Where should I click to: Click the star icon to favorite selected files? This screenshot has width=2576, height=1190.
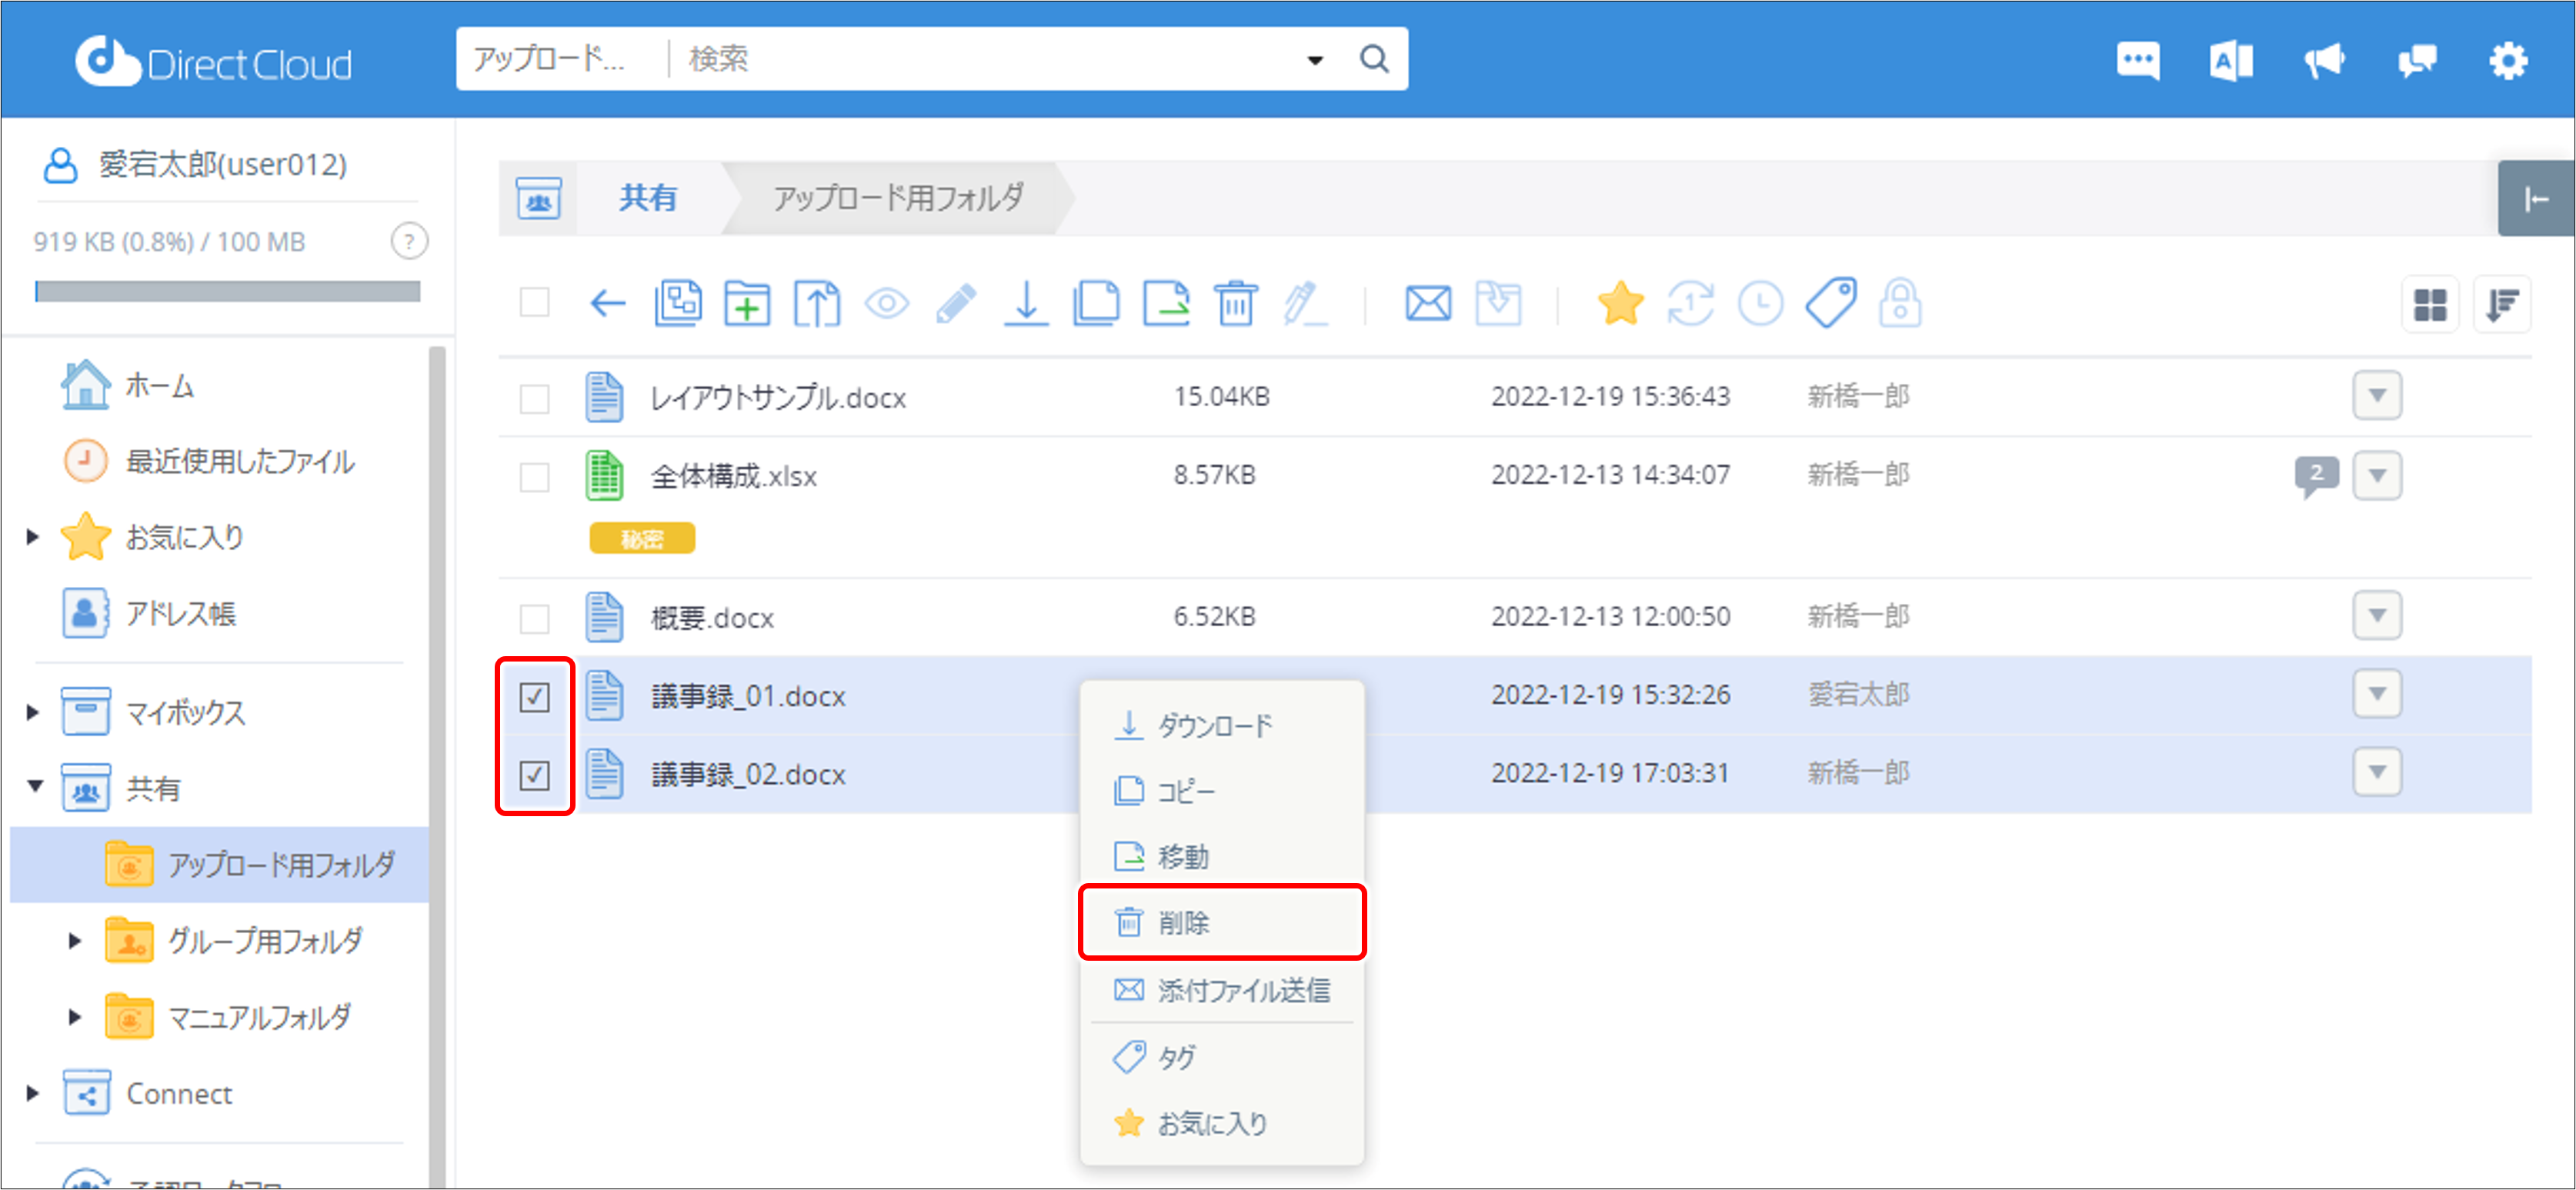coord(1621,303)
